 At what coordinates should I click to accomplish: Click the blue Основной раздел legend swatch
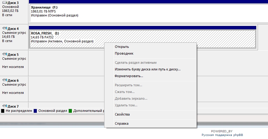pyautogui.click(x=35, y=111)
